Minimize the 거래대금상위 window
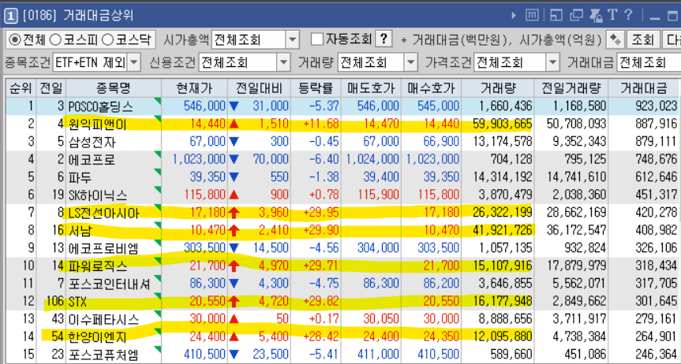 coord(655,17)
